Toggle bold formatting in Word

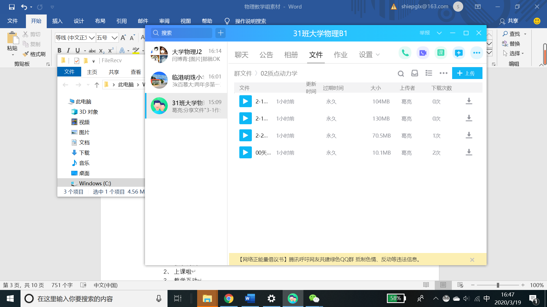pos(59,50)
